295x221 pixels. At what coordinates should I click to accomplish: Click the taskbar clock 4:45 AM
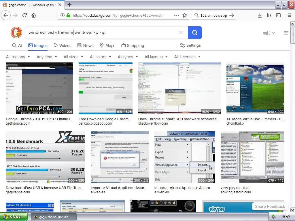coord(284,217)
